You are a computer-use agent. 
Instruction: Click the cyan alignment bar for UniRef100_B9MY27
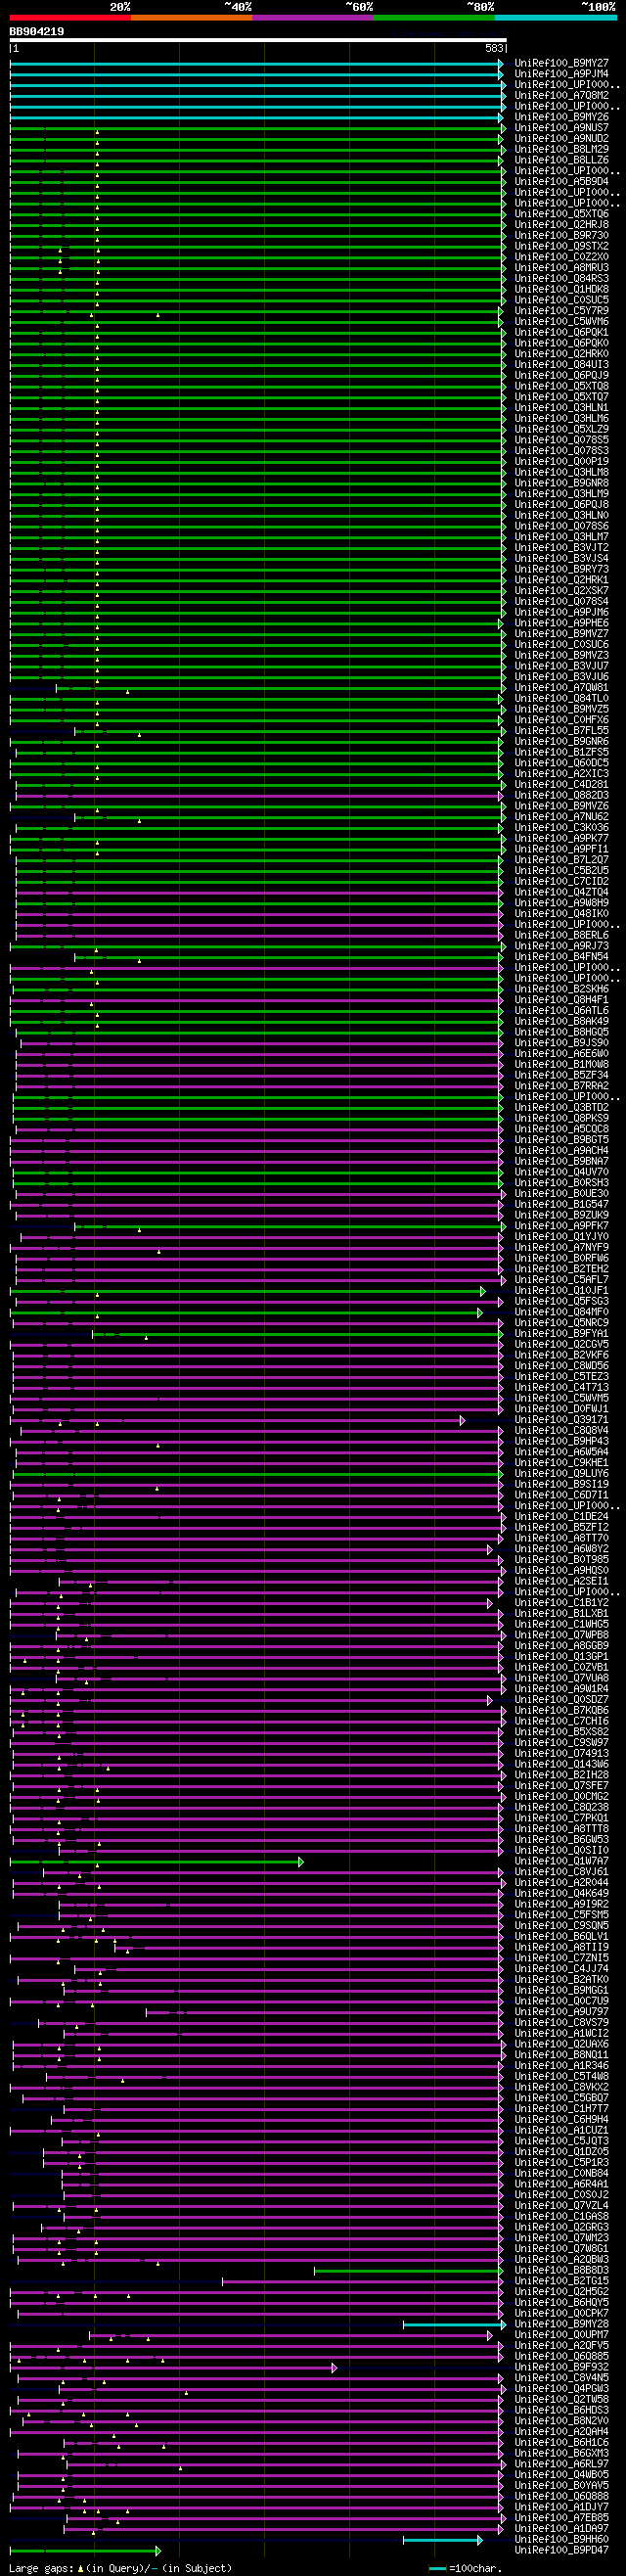[x=256, y=63]
